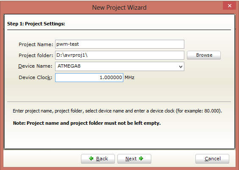Return to previous step via Back label

[102, 159]
